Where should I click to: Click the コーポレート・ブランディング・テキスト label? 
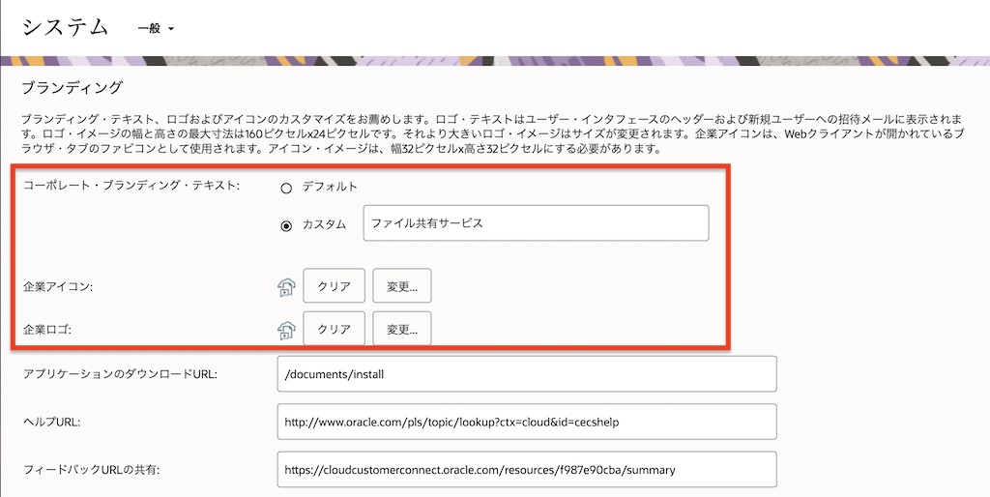coord(131,184)
